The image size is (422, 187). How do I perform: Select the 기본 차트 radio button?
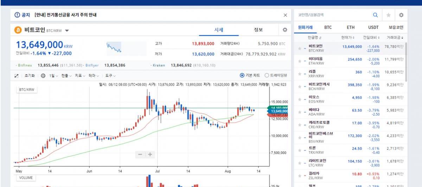click(x=242, y=75)
